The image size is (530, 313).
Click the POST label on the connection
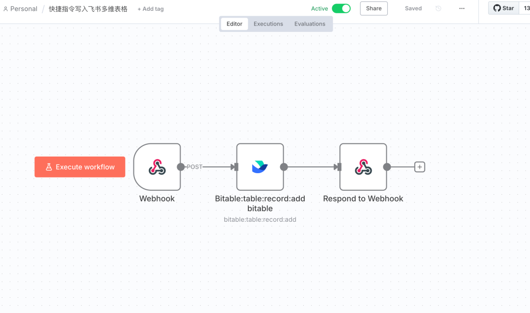pos(194,167)
